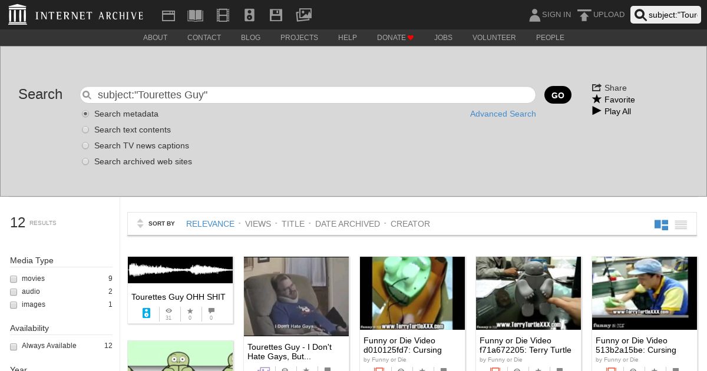707x371 pixels.
Task: Sort results by Relevance
Action: click(210, 224)
